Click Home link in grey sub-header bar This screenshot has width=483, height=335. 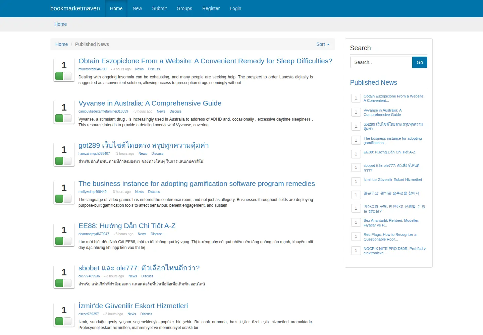[60, 24]
